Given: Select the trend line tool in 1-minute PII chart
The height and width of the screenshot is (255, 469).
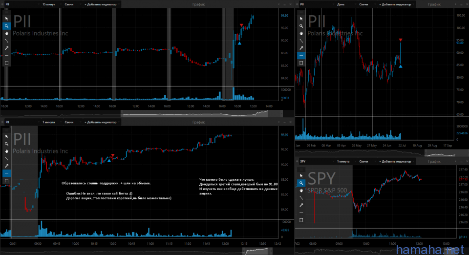Looking at the screenshot, I should 6,158.
